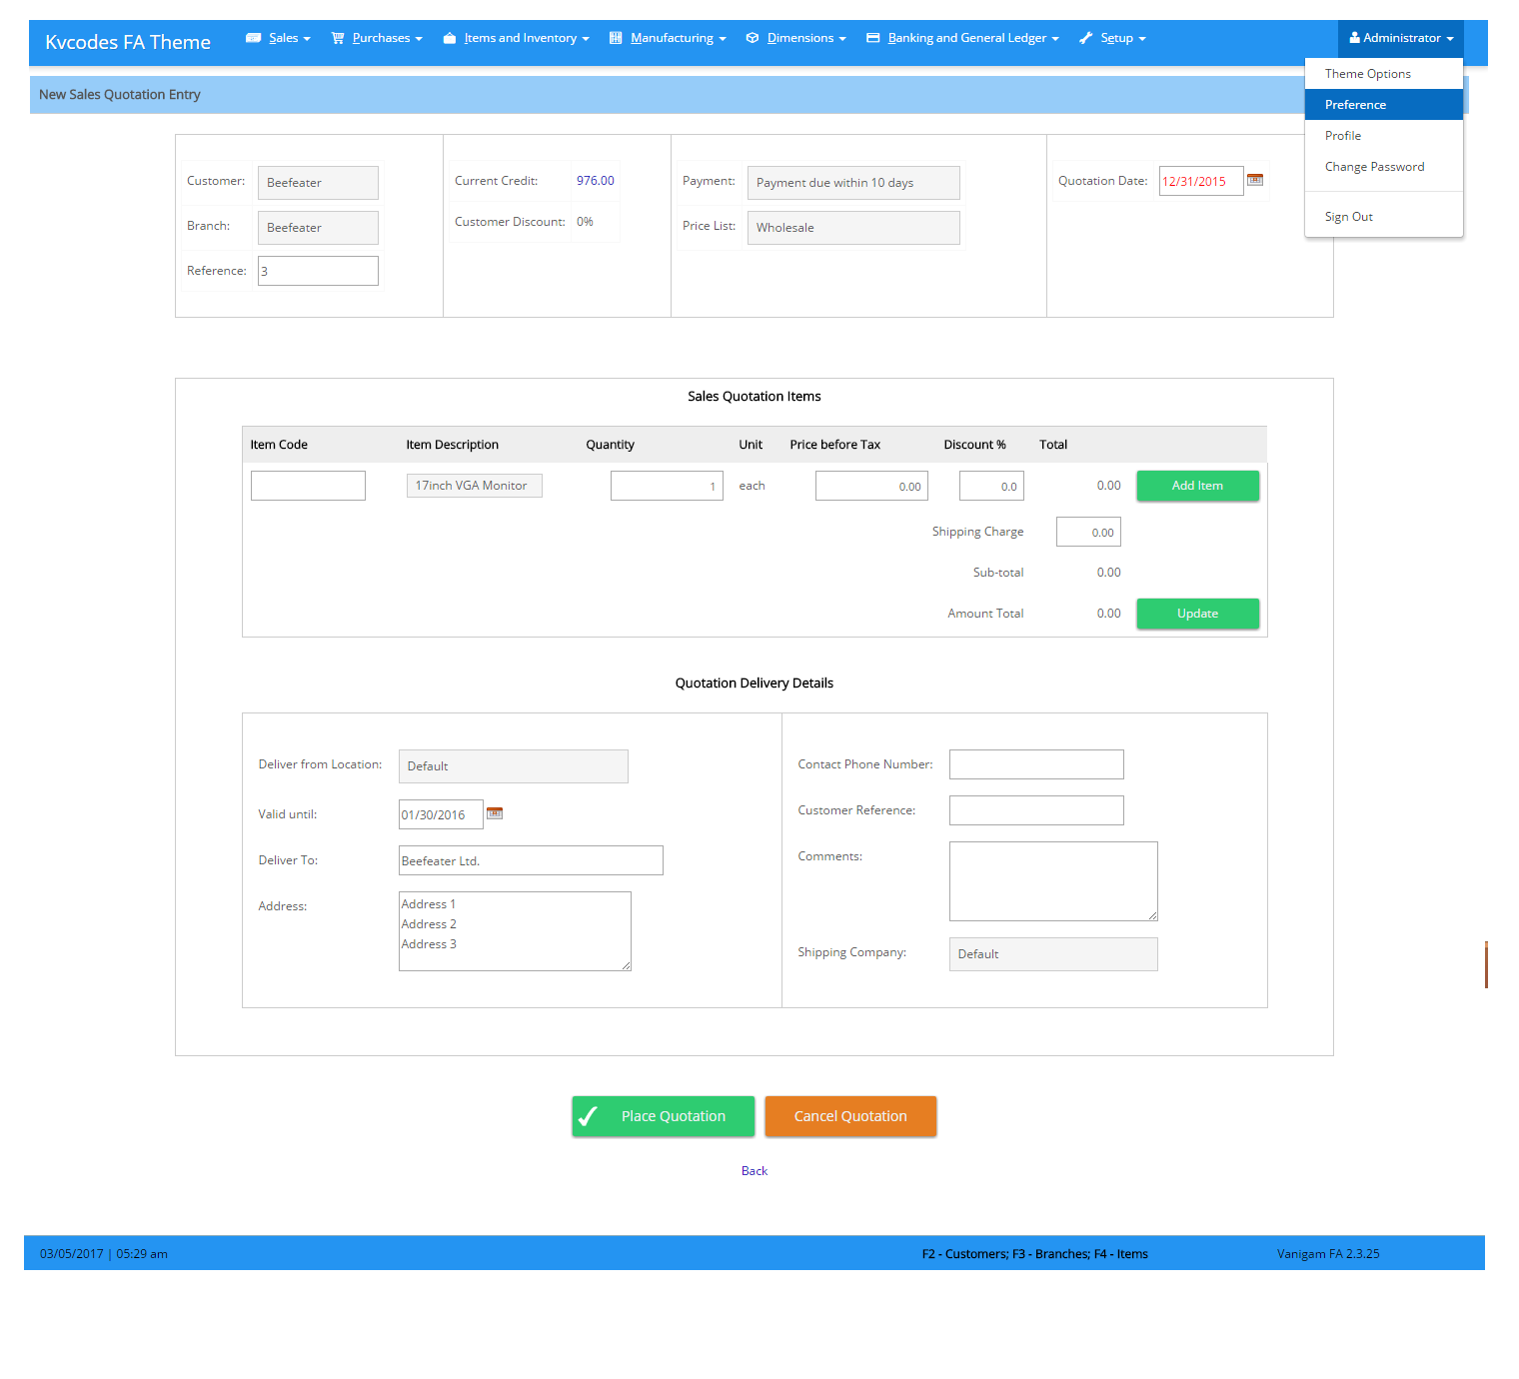Screen dimensions: 1519x1379
Task: Expand the Price List Wholesale dropdown
Action: (x=852, y=228)
